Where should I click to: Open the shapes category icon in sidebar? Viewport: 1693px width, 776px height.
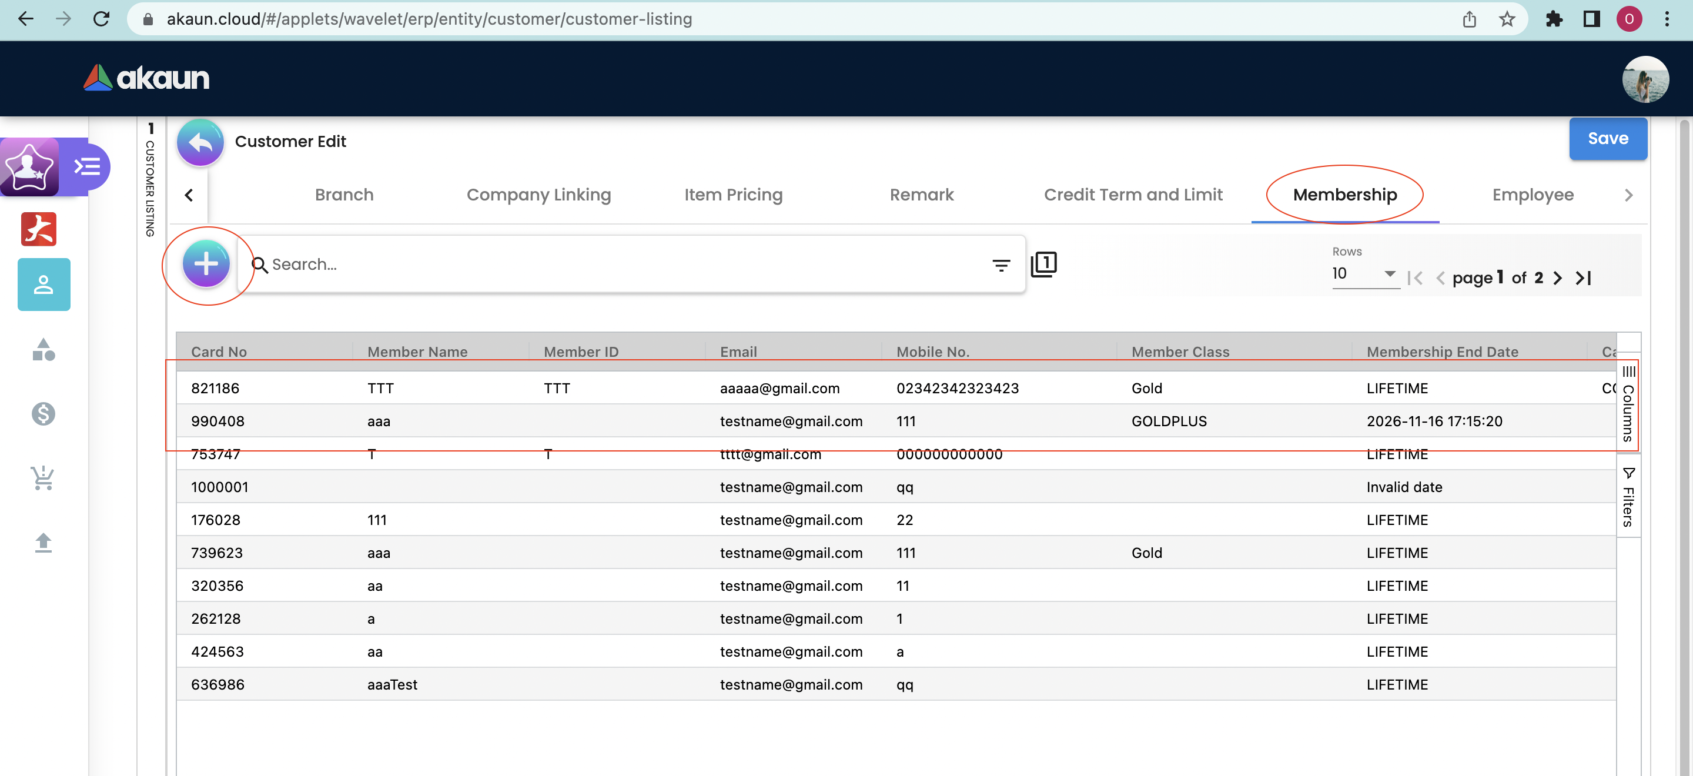coord(44,350)
